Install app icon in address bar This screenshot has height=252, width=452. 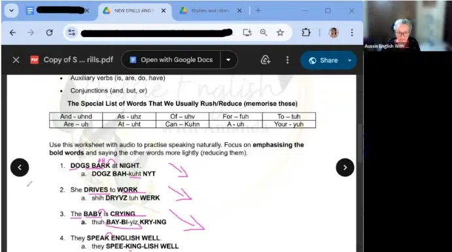coord(247,33)
